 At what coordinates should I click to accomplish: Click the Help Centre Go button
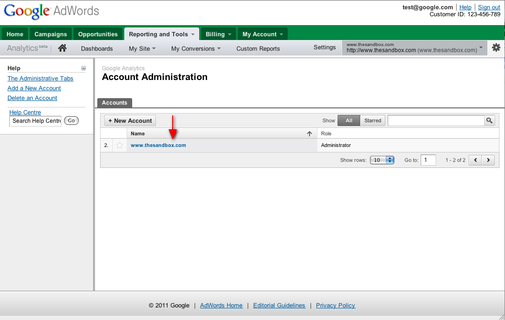(x=71, y=121)
